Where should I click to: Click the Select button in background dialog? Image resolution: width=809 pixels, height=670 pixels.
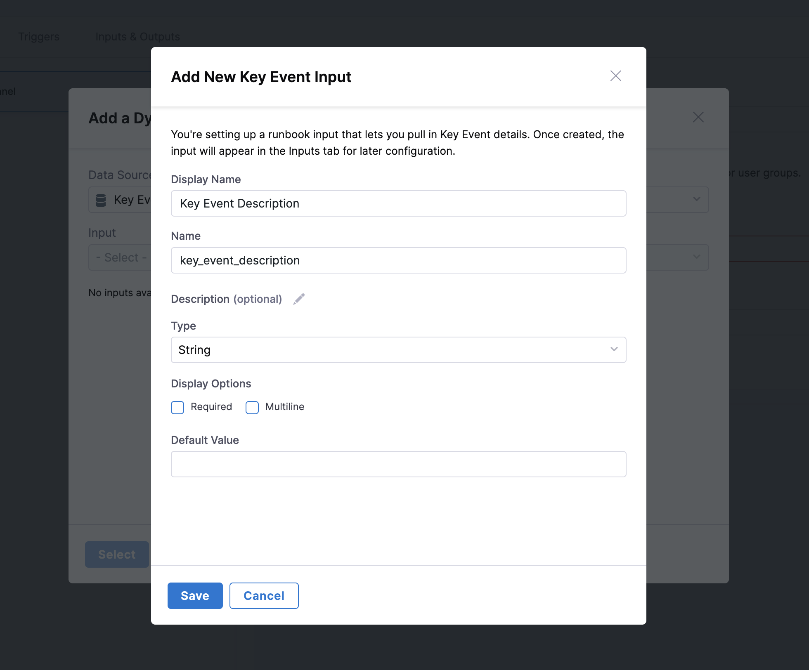(x=117, y=554)
